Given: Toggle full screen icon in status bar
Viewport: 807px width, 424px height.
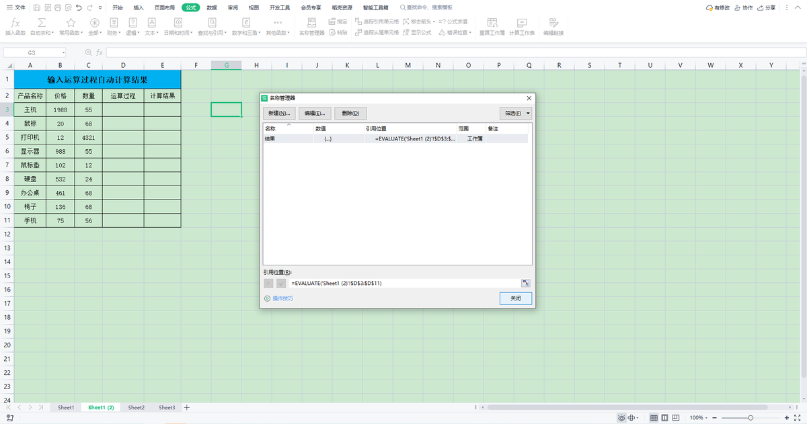Looking at the screenshot, I should [x=798, y=417].
